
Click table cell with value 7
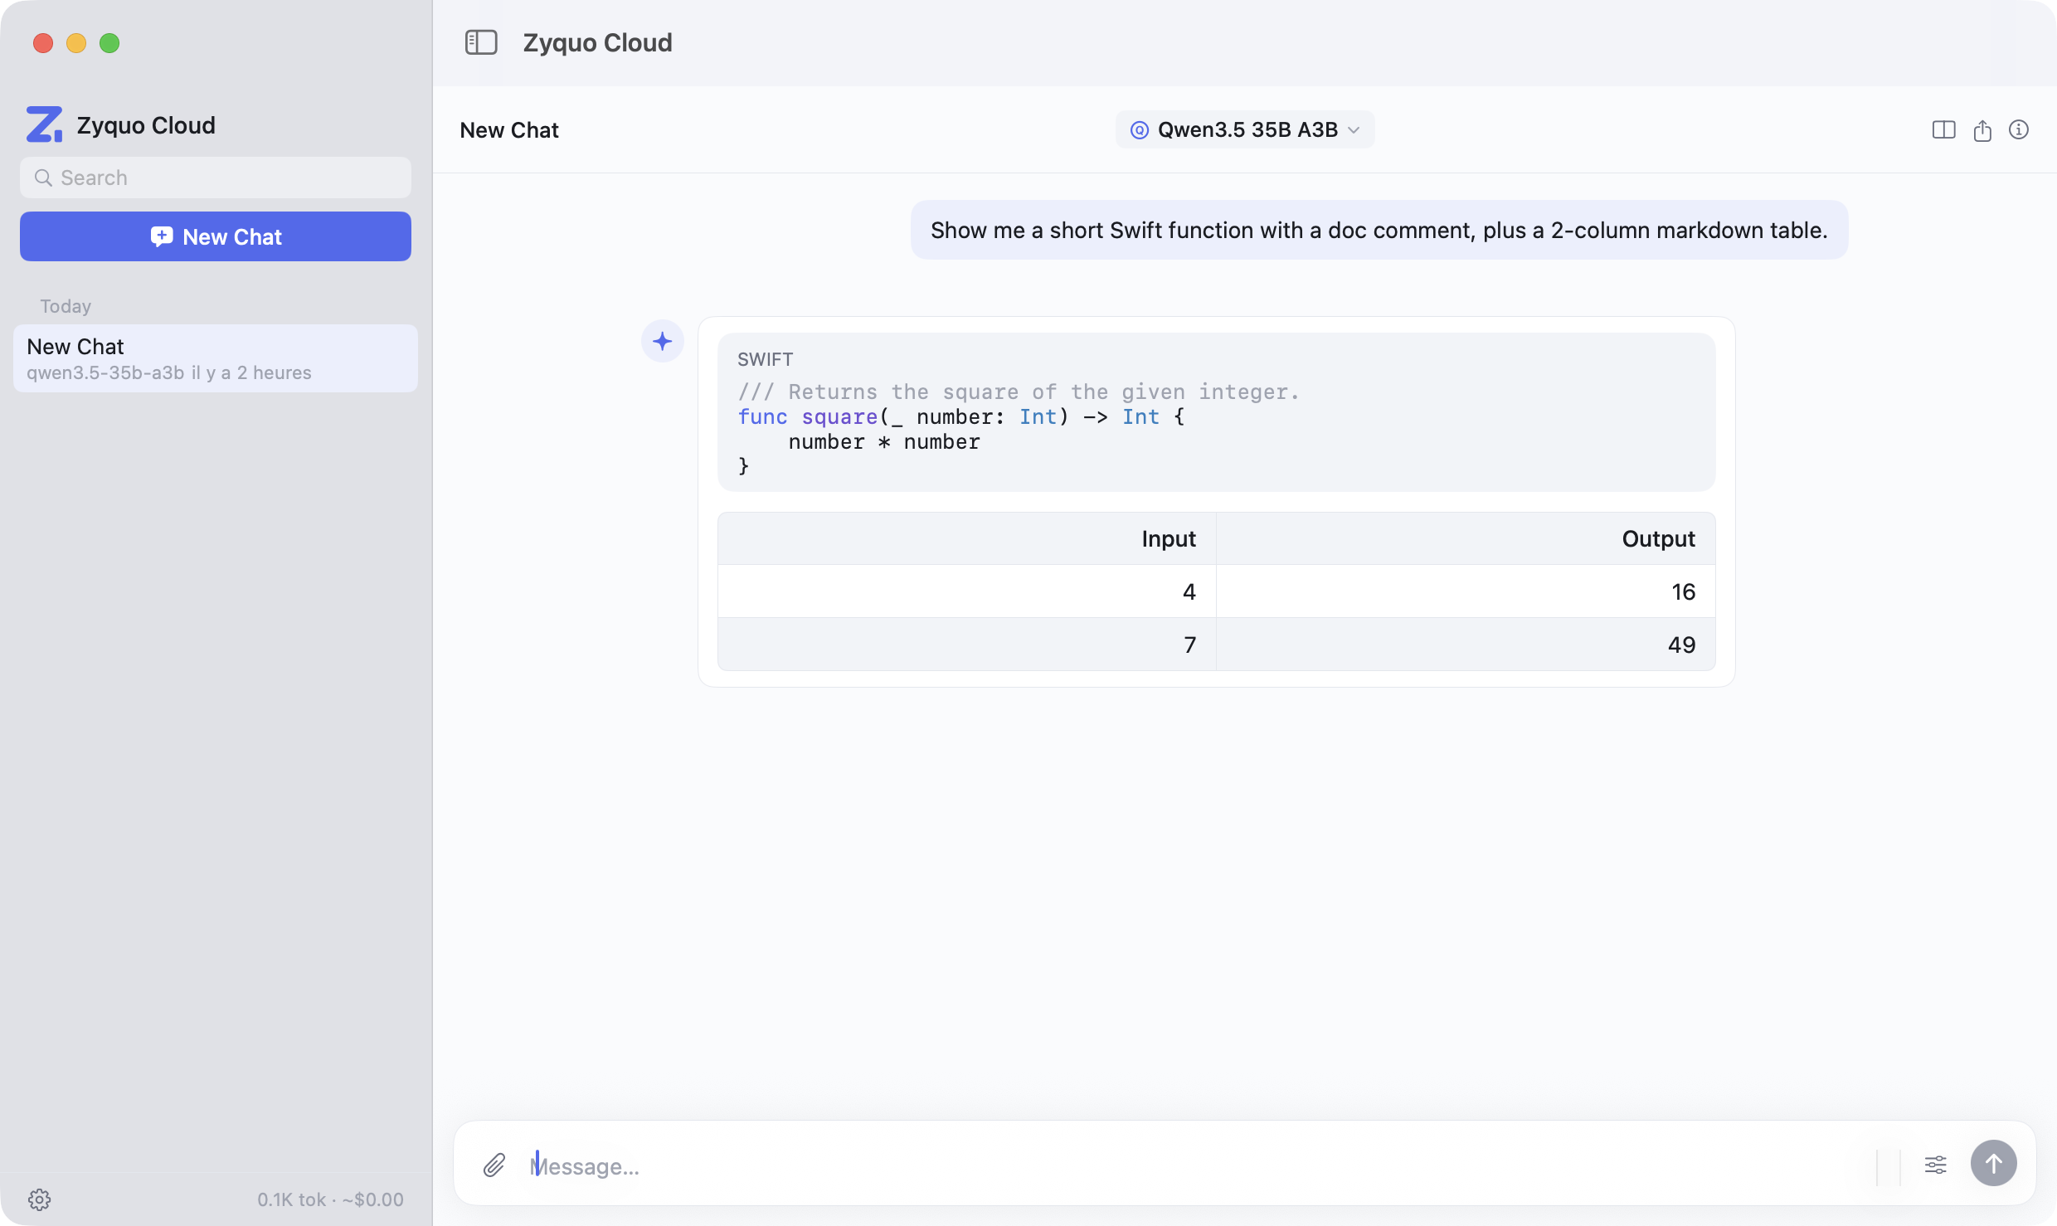pos(966,645)
